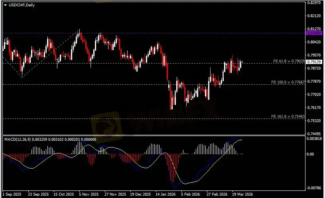Open the chart menu arrow beside USDCHF
This screenshot has width=325, height=198.
(x=5, y=5)
